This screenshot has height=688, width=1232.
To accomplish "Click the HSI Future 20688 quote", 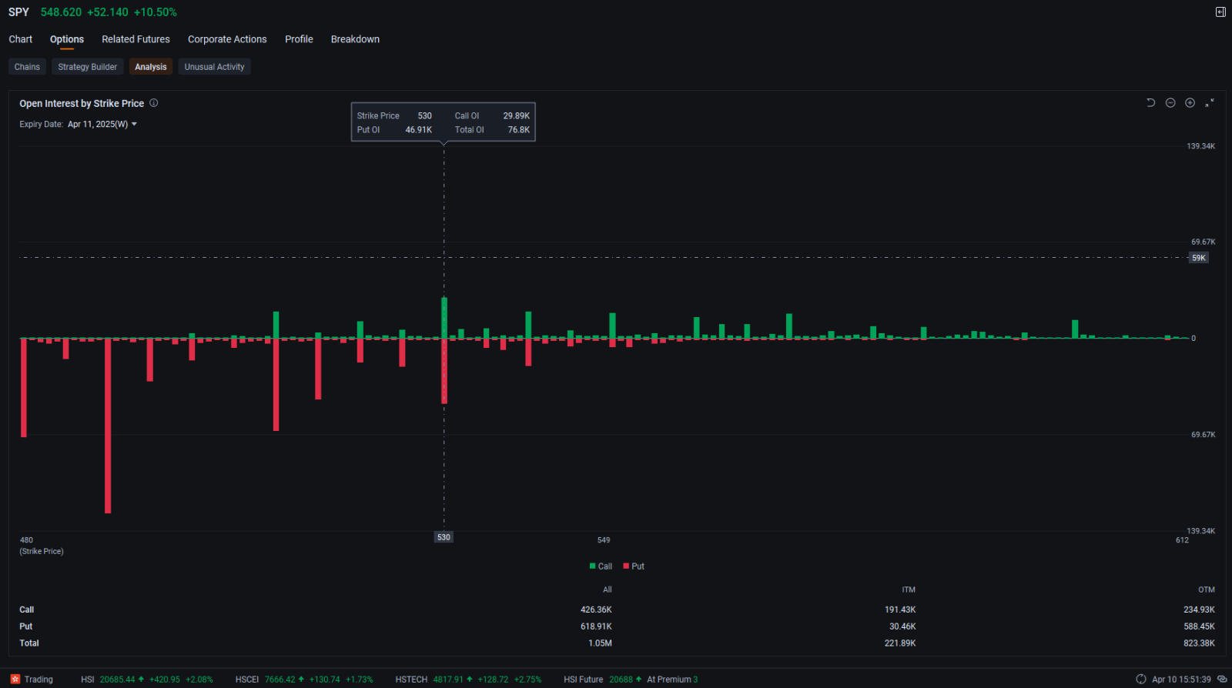I will [x=621, y=680].
